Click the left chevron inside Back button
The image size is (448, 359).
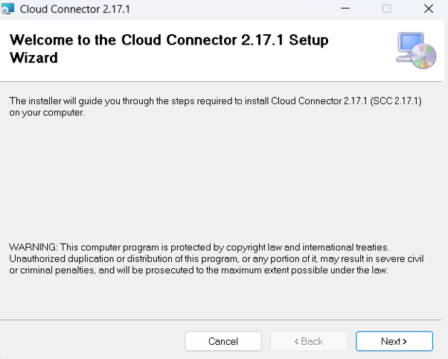point(296,341)
